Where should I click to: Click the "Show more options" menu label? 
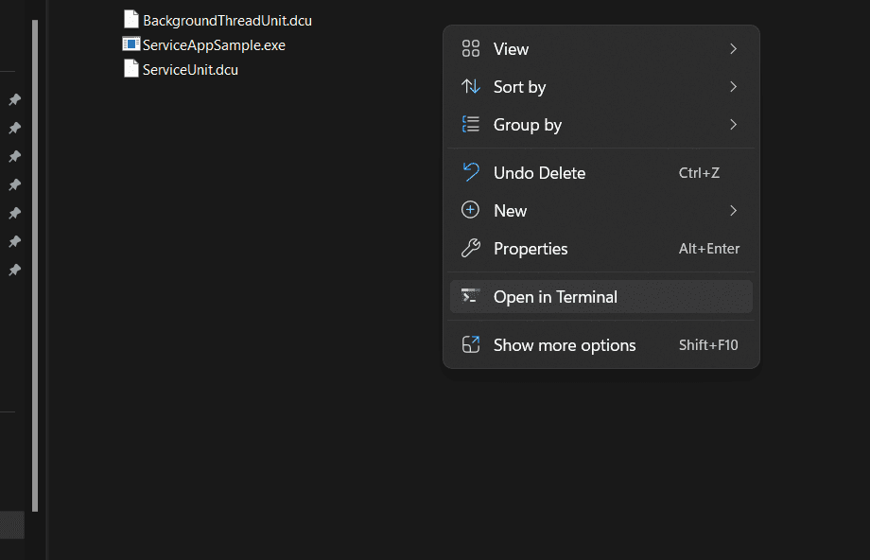[565, 345]
